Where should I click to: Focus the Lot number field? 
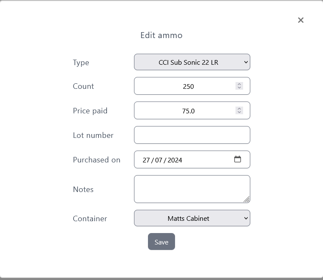pos(192,135)
